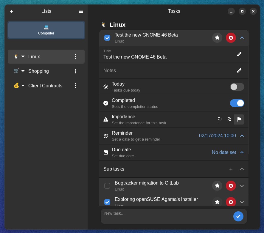Set importance to low flag
This screenshot has height=233, width=264.
pos(219,119)
